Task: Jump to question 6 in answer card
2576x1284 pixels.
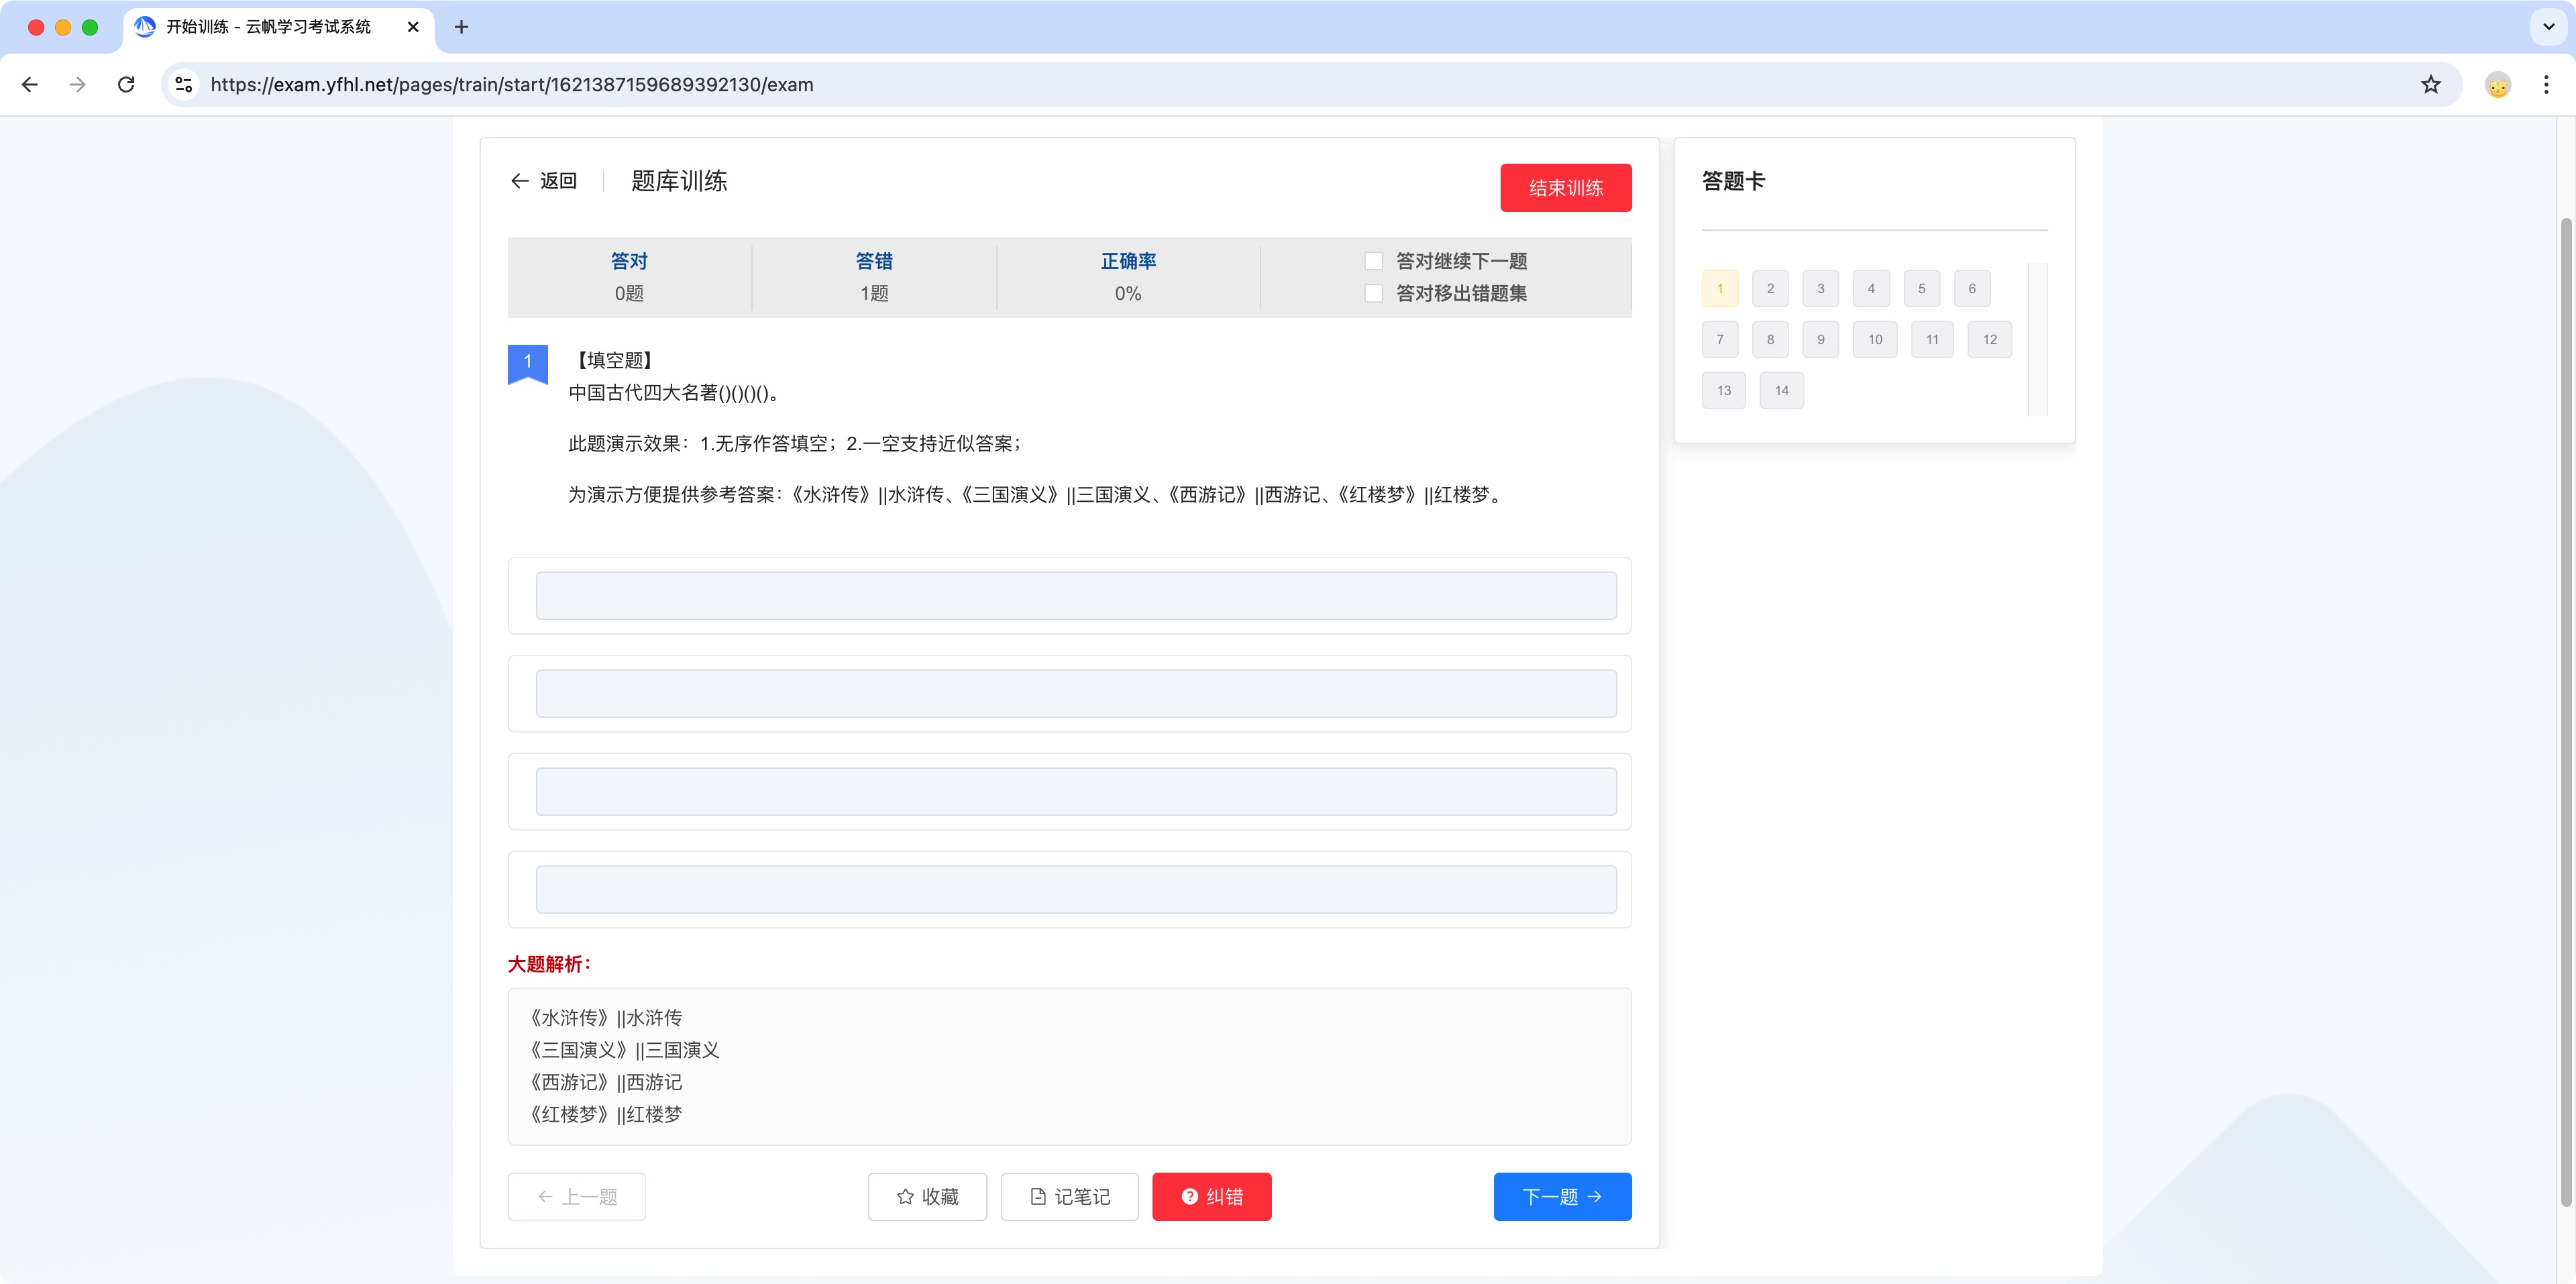Action: 1972,289
